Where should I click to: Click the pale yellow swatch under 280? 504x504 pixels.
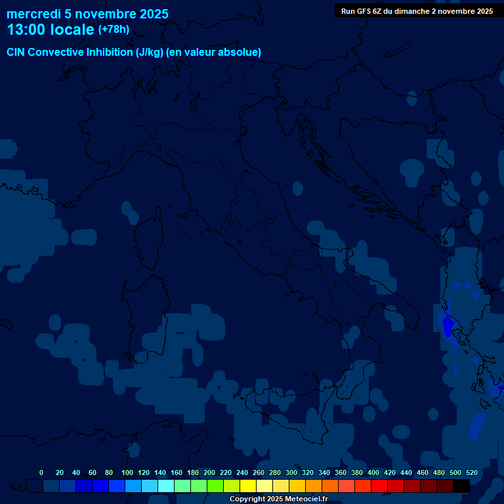tap(264, 486)
